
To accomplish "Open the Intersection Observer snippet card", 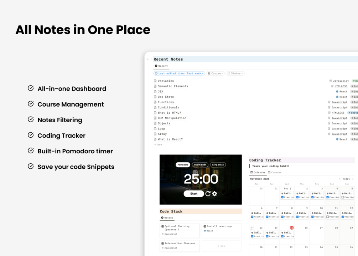I will [180, 246].
